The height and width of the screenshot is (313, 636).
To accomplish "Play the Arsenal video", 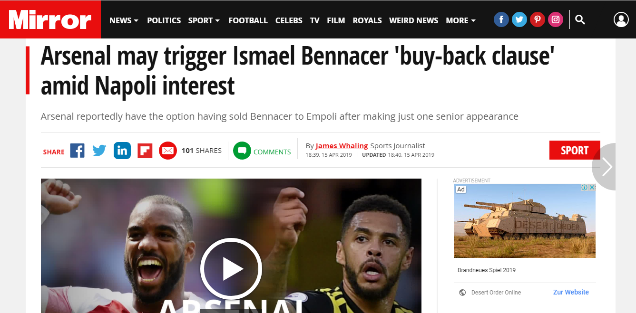I will point(231,269).
